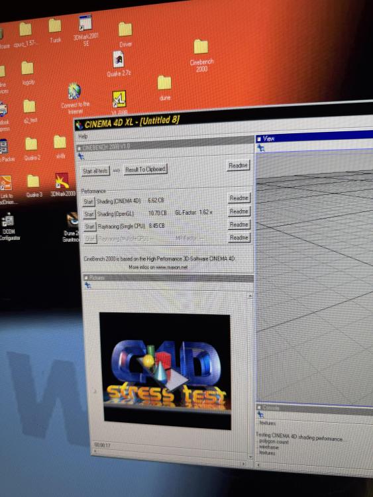Click the pin icon in Pictures panel
Viewport: 373px width, 497px height.
coord(87,286)
